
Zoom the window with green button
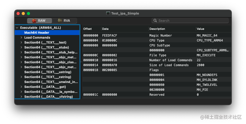pyautogui.click(x=28, y=13)
